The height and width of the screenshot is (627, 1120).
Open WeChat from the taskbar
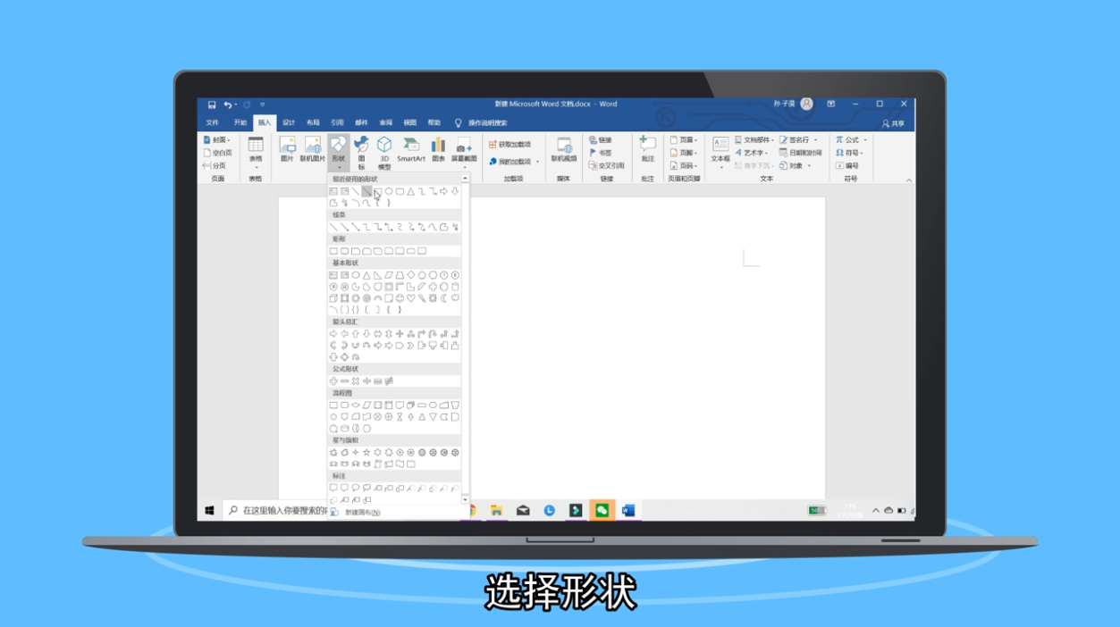click(602, 511)
